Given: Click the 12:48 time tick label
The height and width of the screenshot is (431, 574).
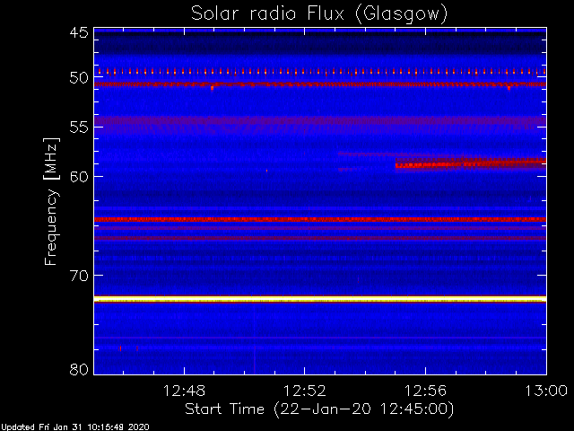Looking at the screenshot, I should click(x=184, y=391).
